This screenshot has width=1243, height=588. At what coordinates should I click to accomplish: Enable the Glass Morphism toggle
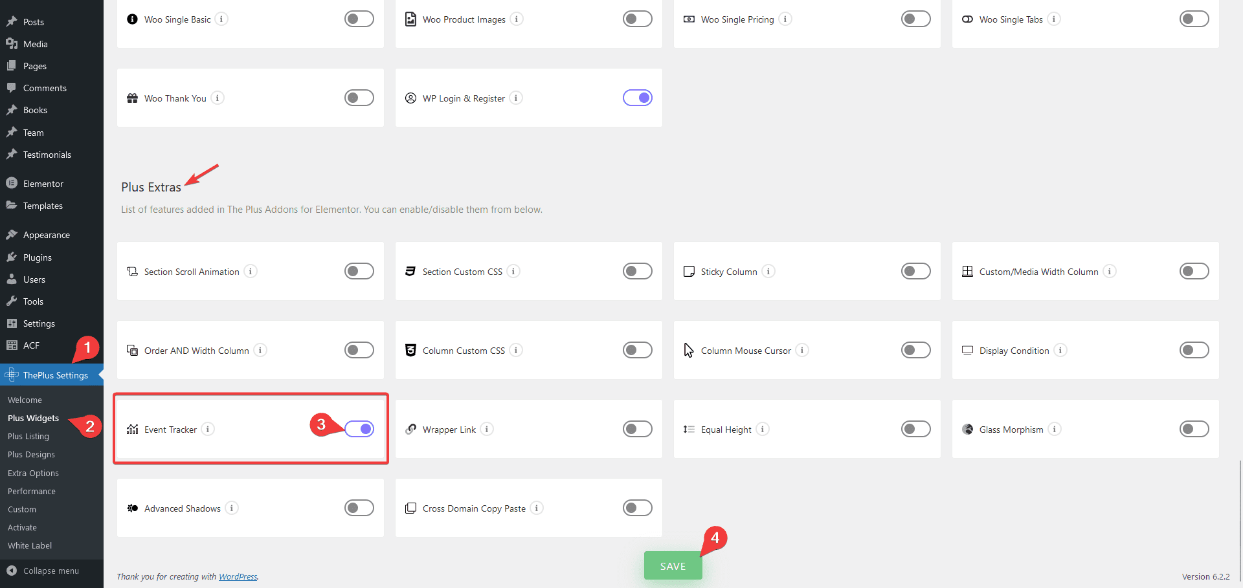(1194, 429)
